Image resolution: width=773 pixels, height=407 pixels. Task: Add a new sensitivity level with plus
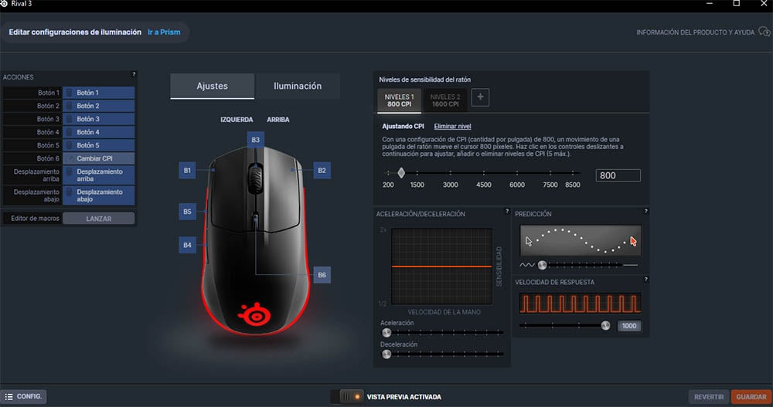[x=480, y=97]
